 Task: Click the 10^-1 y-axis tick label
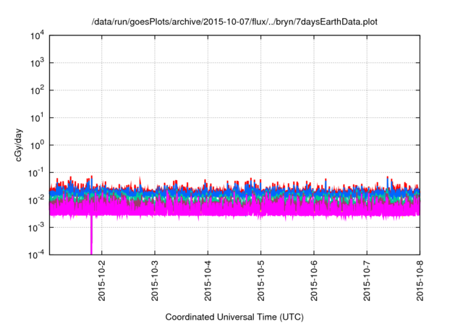pos(36,172)
